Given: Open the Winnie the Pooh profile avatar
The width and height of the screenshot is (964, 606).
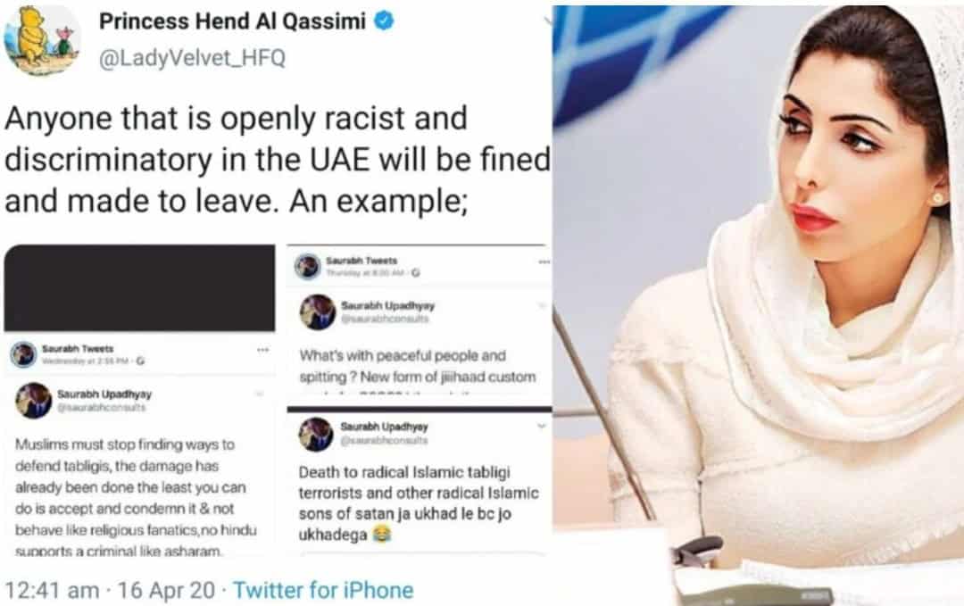Looking at the screenshot, I should point(42,40).
